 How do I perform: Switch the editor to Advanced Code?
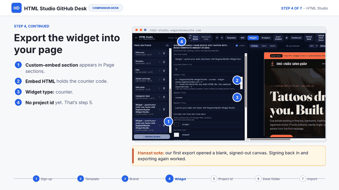[206, 38]
